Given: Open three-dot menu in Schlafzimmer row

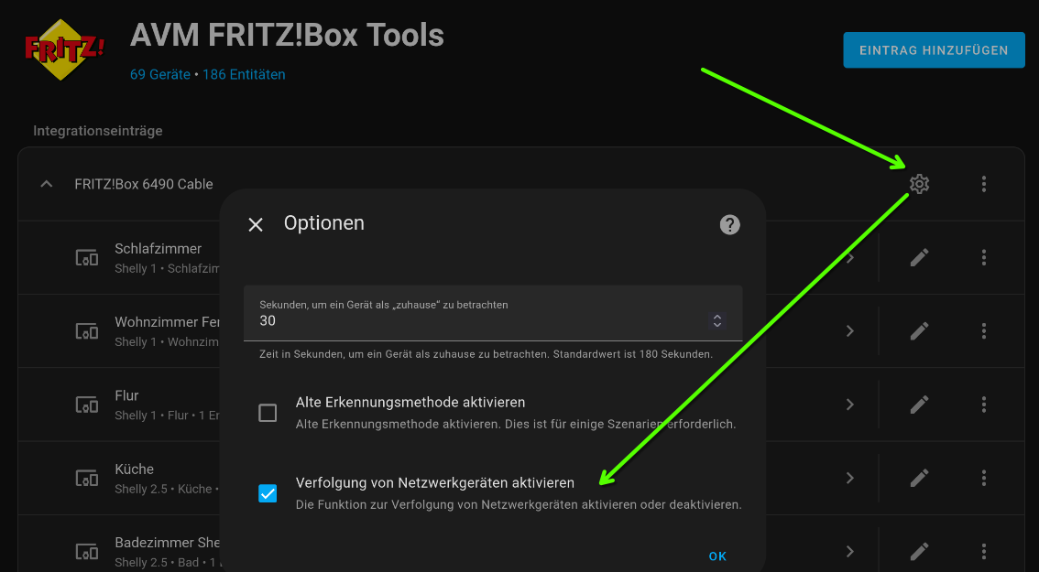Looking at the screenshot, I should coord(984,257).
